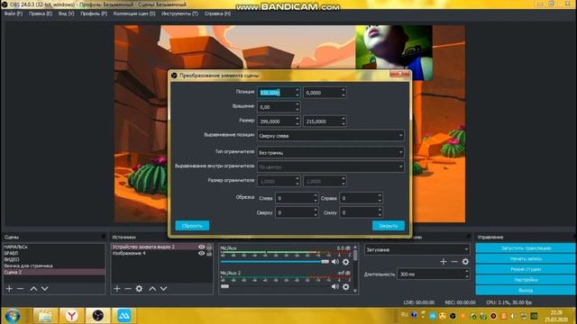The image size is (577, 324).
Task: Add a new source with the plus icon
Action: point(117,289)
